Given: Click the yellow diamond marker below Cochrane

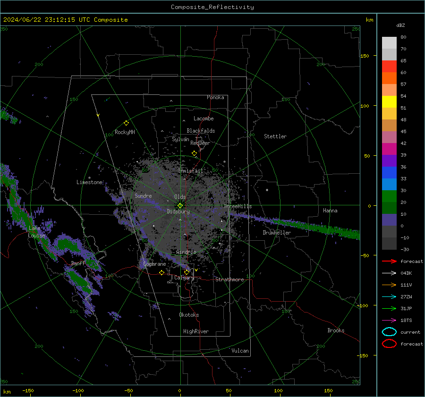Looking at the screenshot, I should click(x=161, y=273).
